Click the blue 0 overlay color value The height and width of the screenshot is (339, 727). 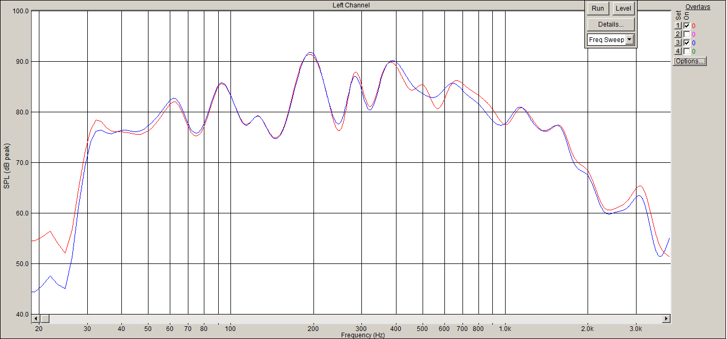693,43
